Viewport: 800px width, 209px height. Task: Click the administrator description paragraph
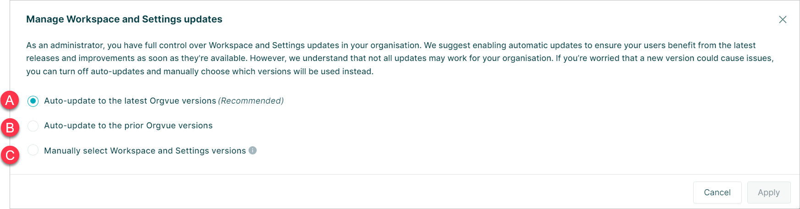[400, 58]
